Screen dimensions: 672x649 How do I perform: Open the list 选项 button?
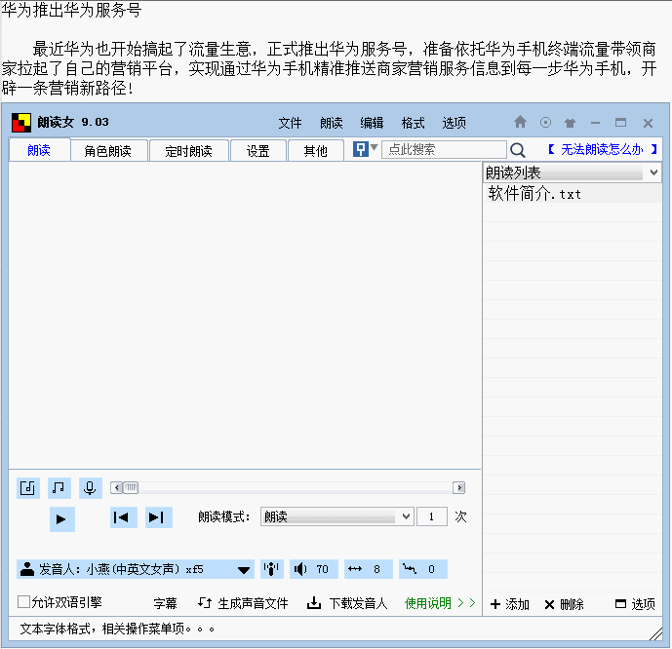click(635, 604)
